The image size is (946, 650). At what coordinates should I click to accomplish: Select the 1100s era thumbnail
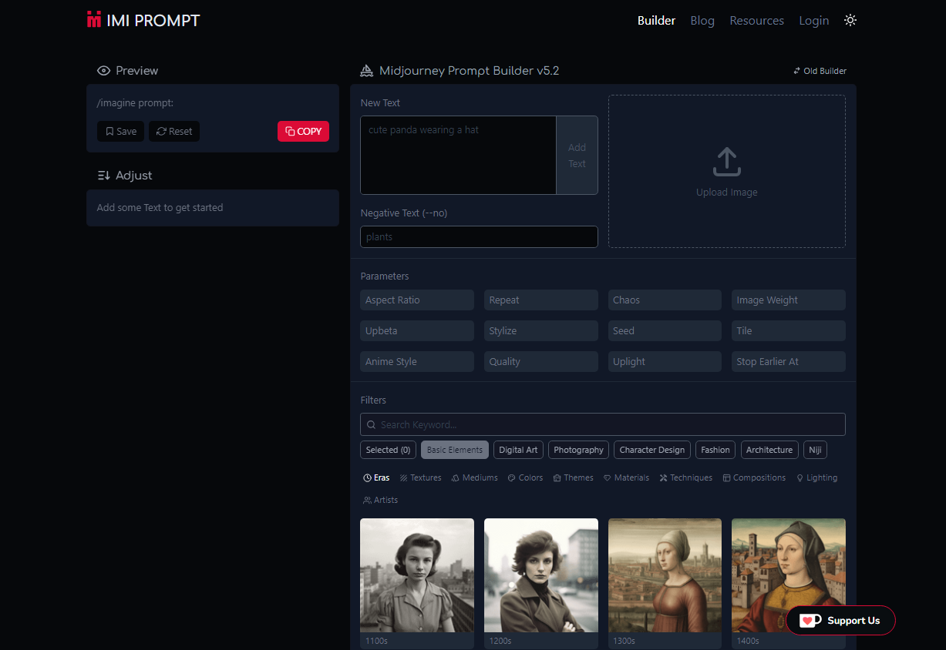[417, 575]
